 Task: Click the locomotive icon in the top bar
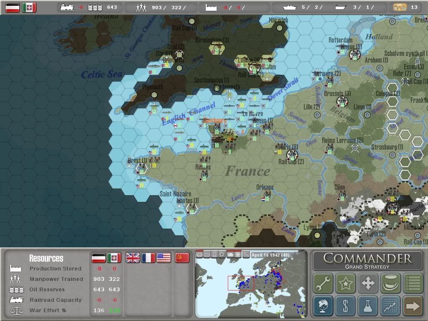pos(67,8)
